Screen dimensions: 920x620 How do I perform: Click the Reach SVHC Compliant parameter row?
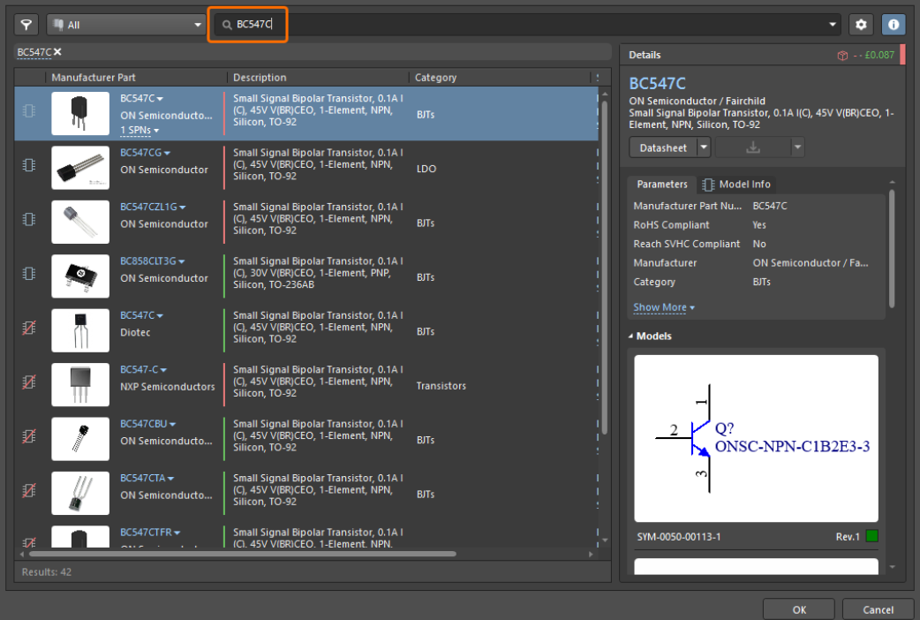pos(757,244)
